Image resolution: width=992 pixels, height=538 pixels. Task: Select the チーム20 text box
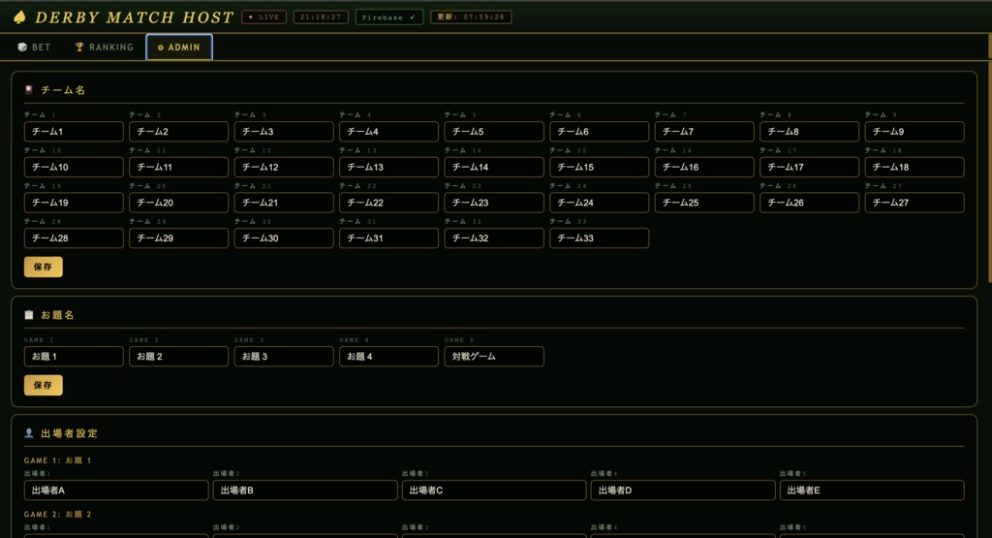pyautogui.click(x=178, y=203)
